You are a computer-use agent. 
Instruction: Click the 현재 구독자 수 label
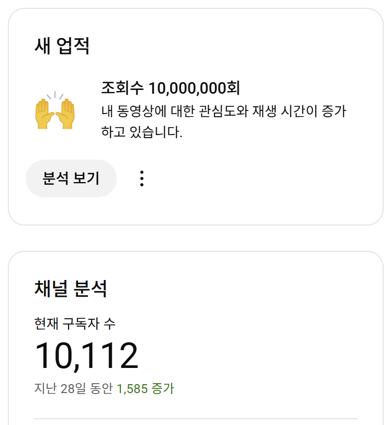[75, 323]
